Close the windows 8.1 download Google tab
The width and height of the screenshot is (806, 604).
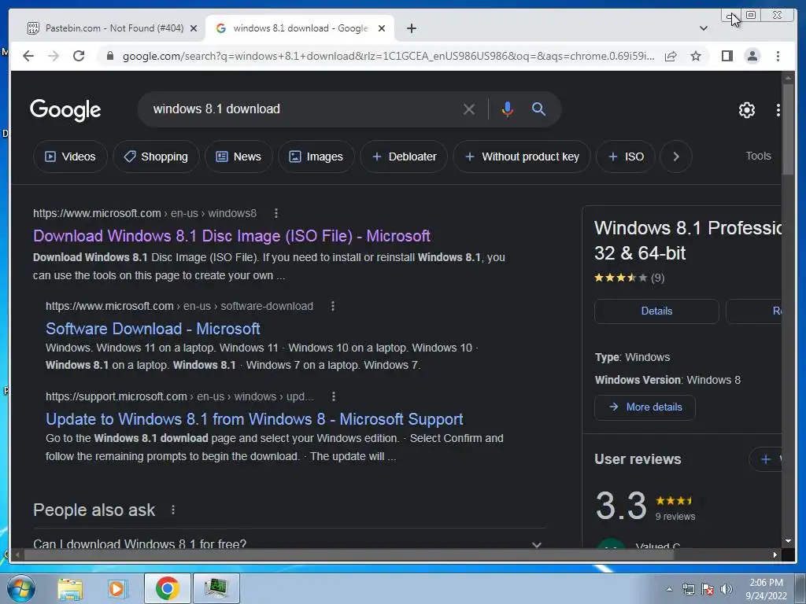(382, 28)
